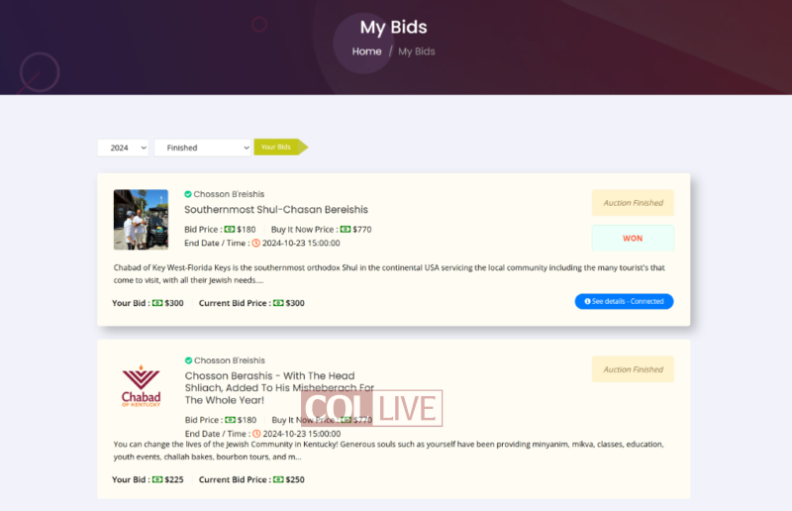Open Southernmost Shul-Chasan Bereishis title
Viewport: 792px width, 511px height.
[276, 209]
